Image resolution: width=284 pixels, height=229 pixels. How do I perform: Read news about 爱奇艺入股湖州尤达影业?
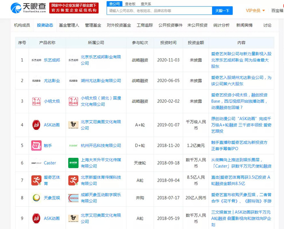pyautogui.click(x=241, y=81)
